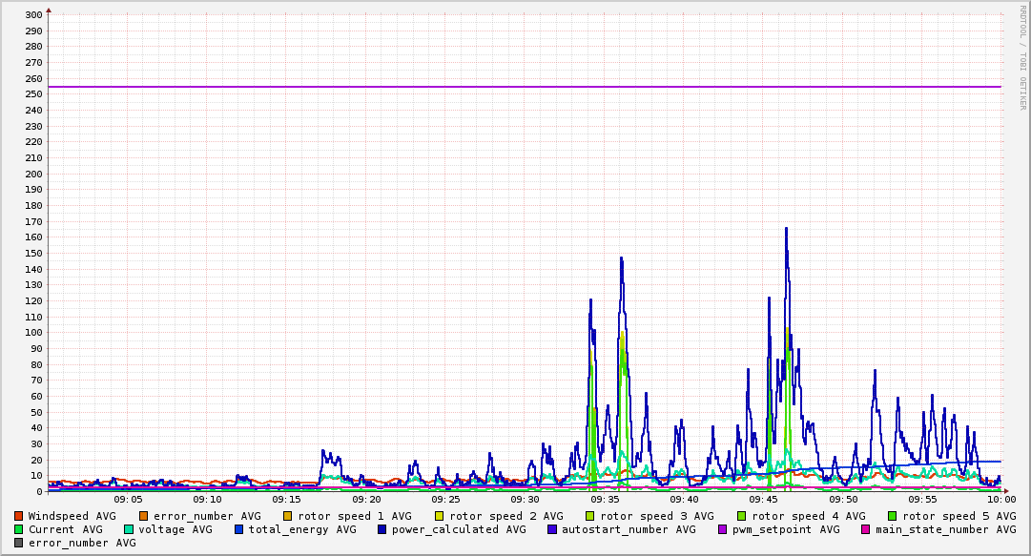Click the red Windspeed AVG legend swatch
Image resolution: width=1031 pixels, height=556 pixels.
coord(19,516)
